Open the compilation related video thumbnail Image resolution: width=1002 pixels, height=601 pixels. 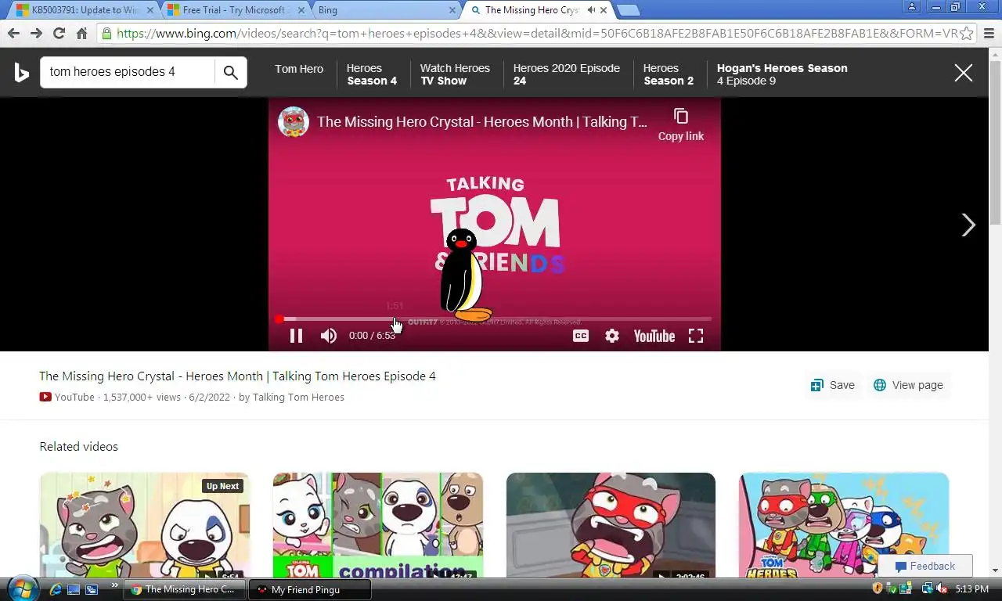tap(378, 525)
